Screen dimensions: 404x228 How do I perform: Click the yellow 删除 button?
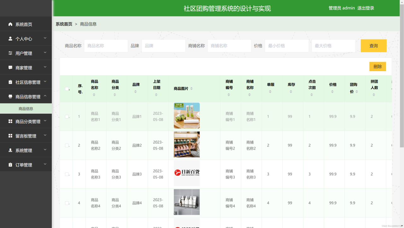pyautogui.click(x=377, y=66)
